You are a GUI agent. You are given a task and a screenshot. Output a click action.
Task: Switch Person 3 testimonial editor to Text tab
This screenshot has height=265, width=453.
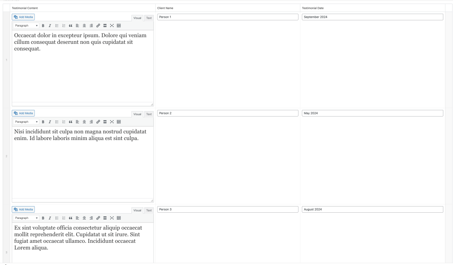(x=149, y=210)
